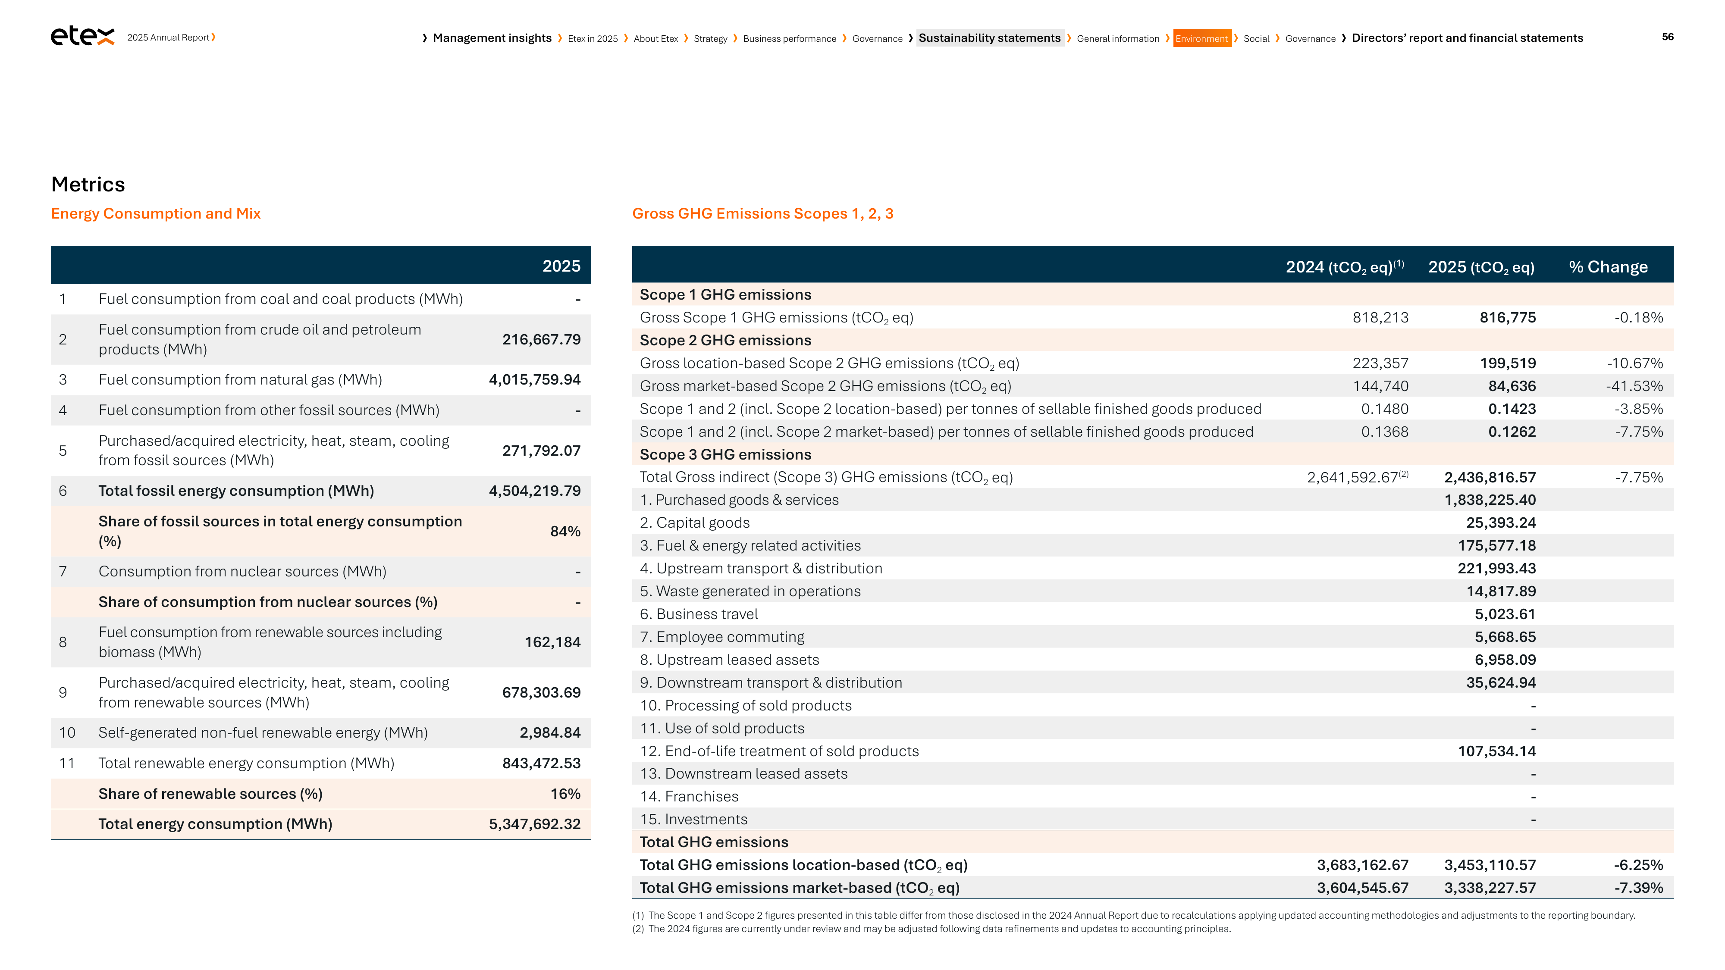Select Business travel value 5,023.61

(1505, 614)
